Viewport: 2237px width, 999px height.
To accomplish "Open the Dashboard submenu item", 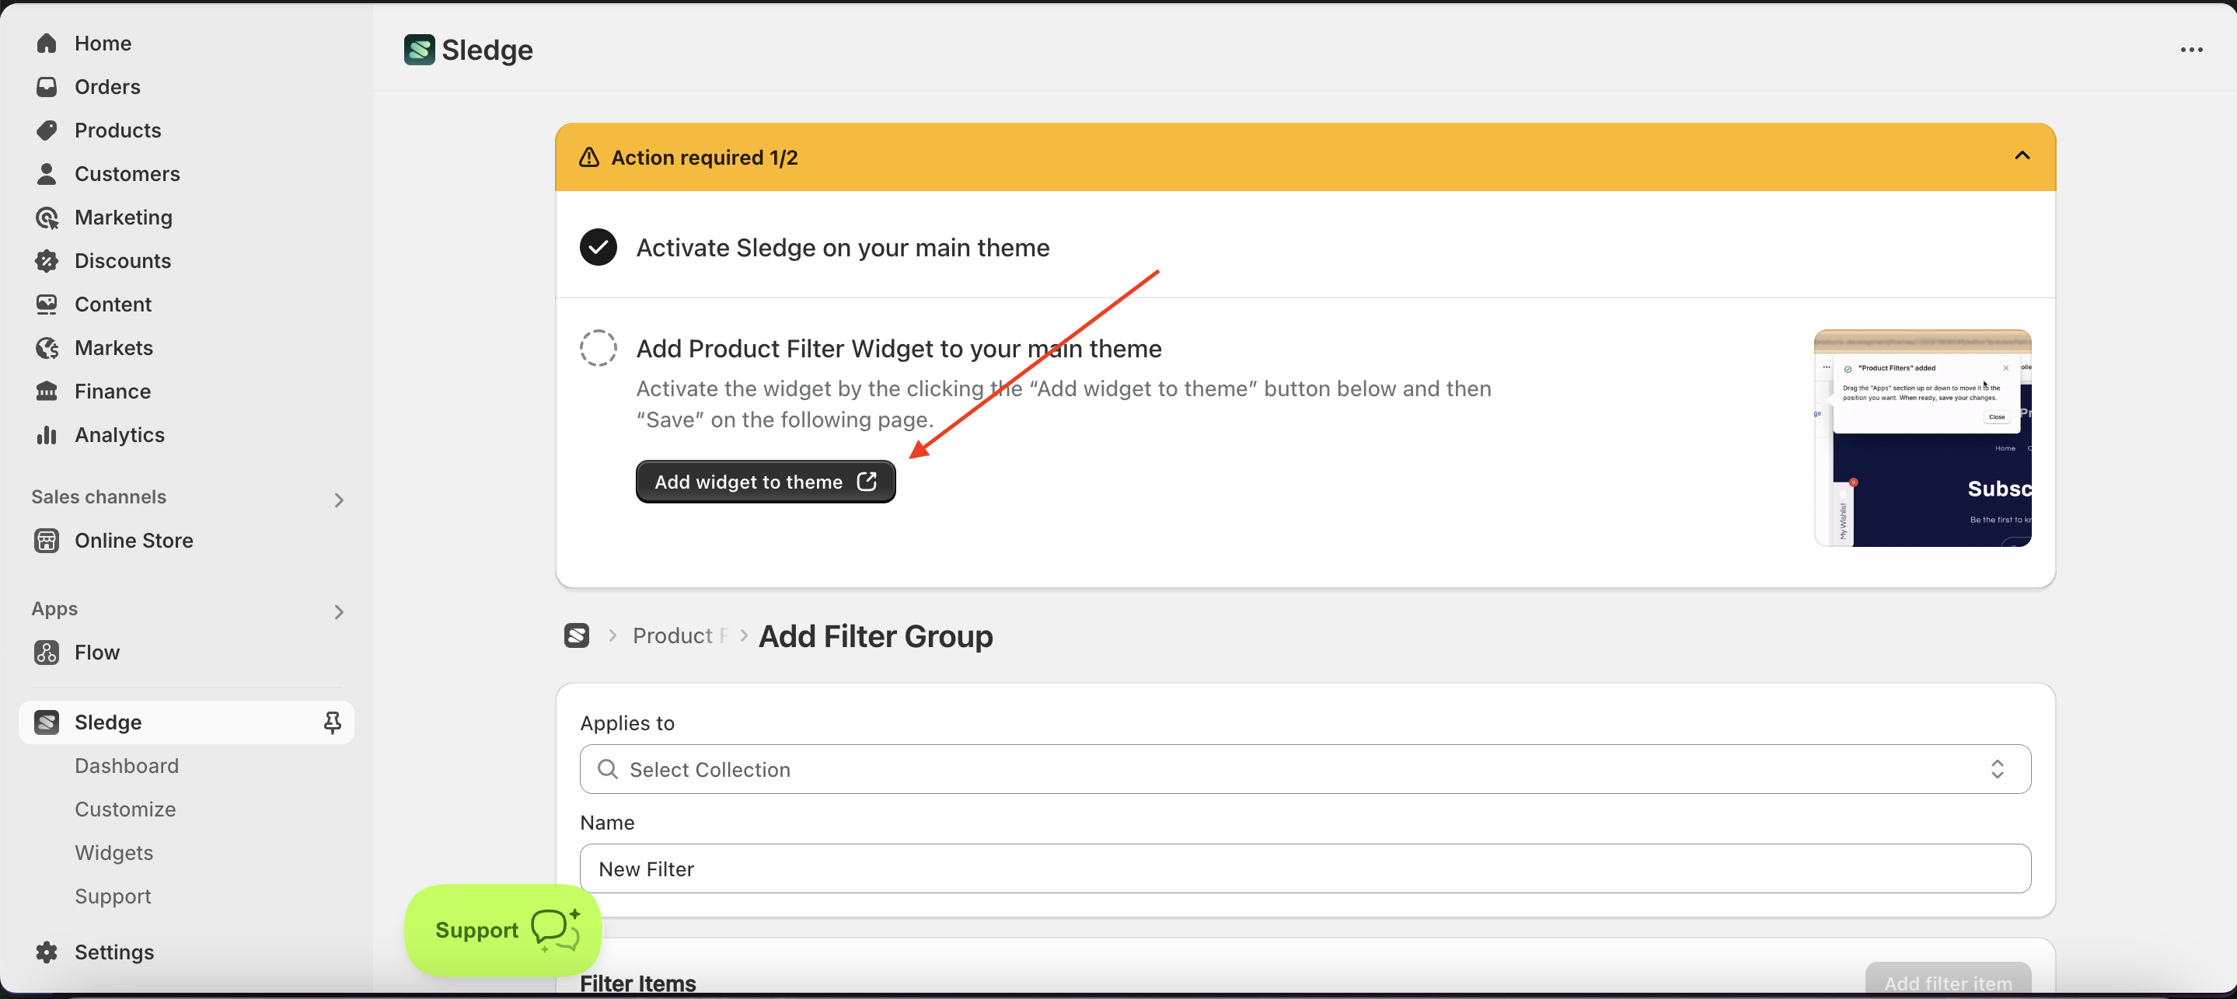I will [x=127, y=767].
